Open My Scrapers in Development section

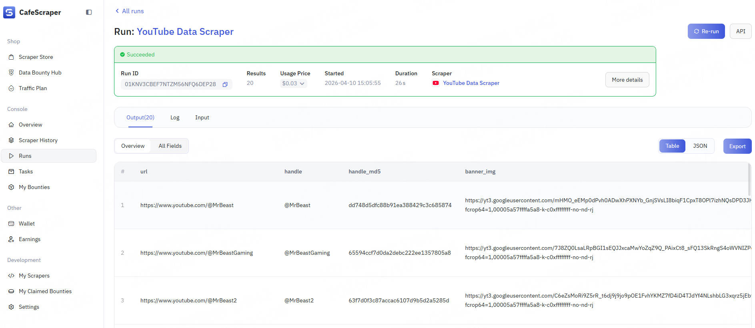pyautogui.click(x=34, y=276)
